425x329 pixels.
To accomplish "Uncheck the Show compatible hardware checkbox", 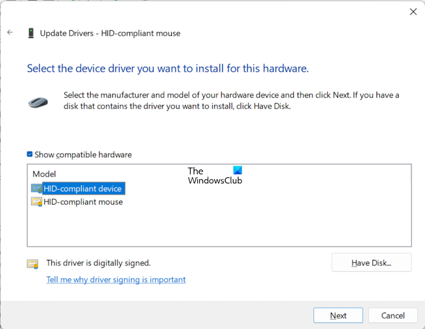I will click(x=30, y=155).
